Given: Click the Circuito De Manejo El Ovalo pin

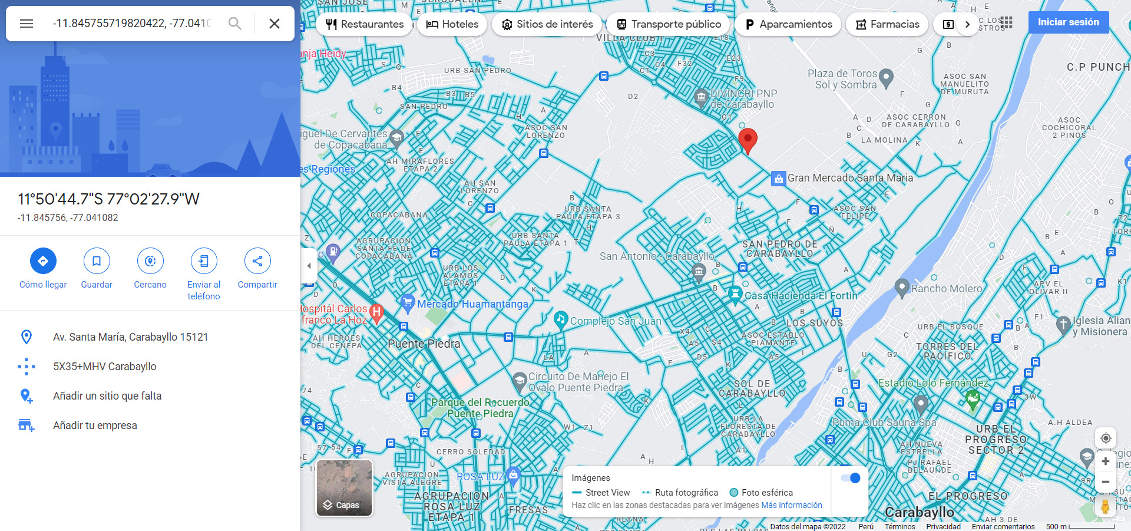Looking at the screenshot, I should click(519, 381).
